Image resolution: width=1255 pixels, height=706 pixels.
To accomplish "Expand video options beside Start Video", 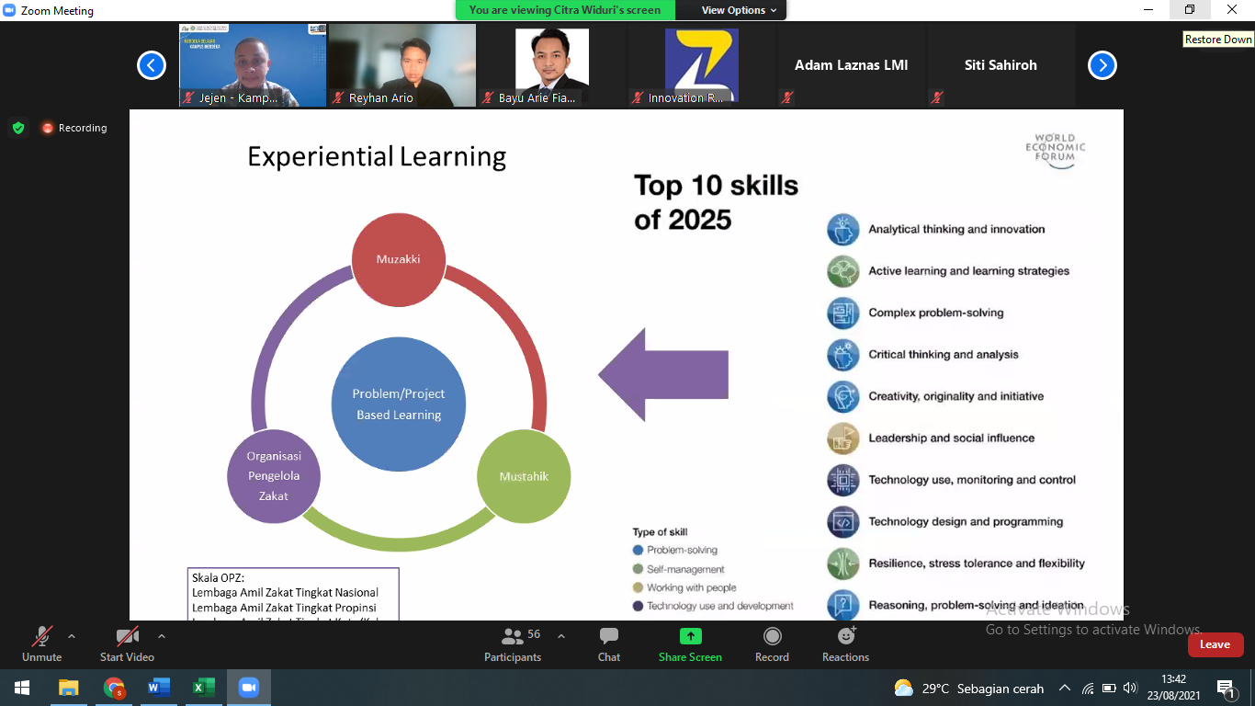I will pyautogui.click(x=162, y=636).
